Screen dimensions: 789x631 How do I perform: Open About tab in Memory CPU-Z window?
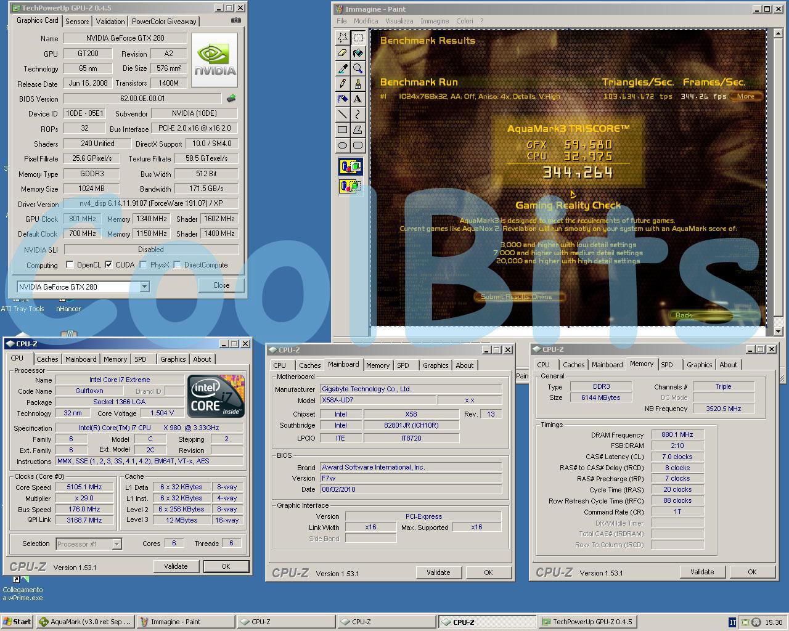728,365
